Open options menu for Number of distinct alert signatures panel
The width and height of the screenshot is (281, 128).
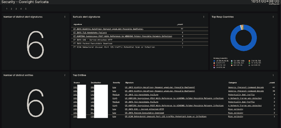click(65, 17)
